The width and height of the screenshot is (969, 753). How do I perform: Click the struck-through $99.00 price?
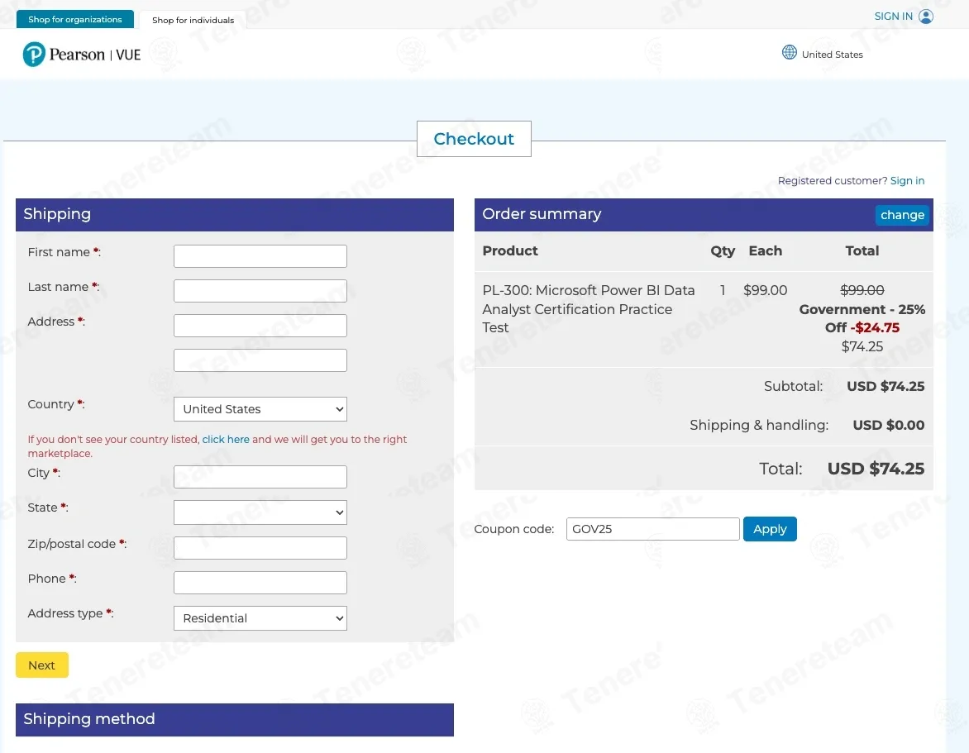pyautogui.click(x=862, y=289)
